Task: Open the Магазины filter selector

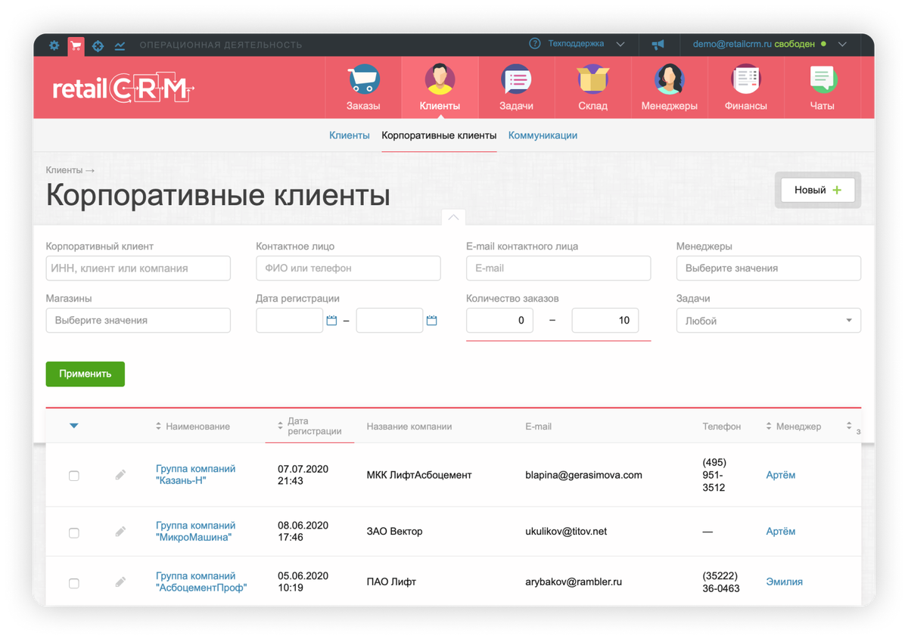Action: click(138, 321)
